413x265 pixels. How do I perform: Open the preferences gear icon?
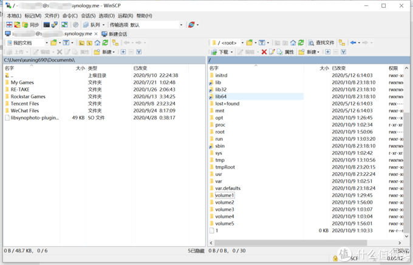pyautogui.click(x=75, y=25)
